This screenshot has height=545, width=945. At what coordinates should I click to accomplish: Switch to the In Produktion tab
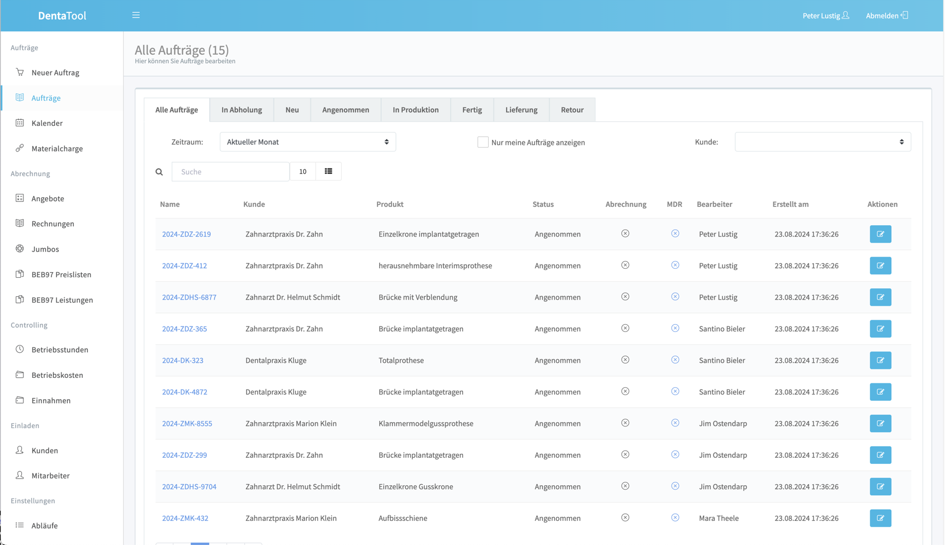415,110
